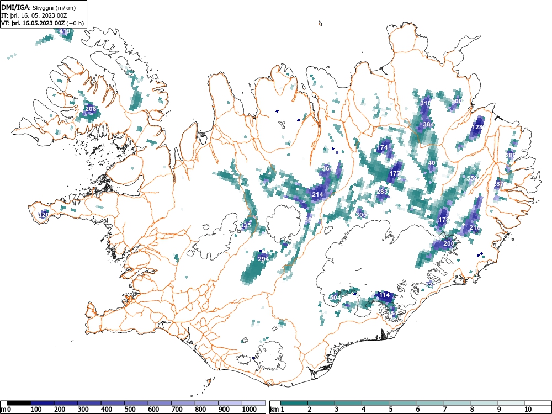Click the white 9–10 km legend swatch

pos(511,403)
